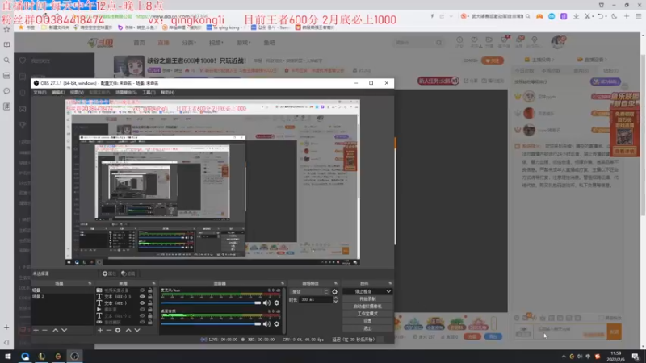This screenshot has width=646, height=363.
Task: Remove selected scene with minus icon
Action: point(45,330)
